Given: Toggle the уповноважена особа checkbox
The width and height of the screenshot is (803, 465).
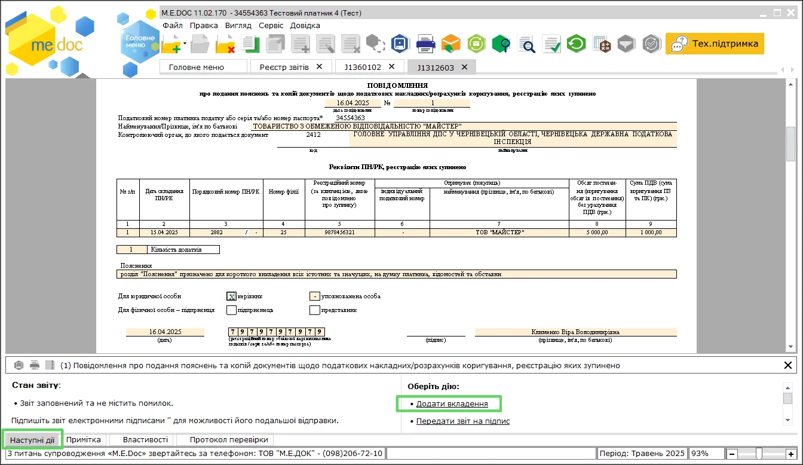Looking at the screenshot, I should click(x=314, y=296).
